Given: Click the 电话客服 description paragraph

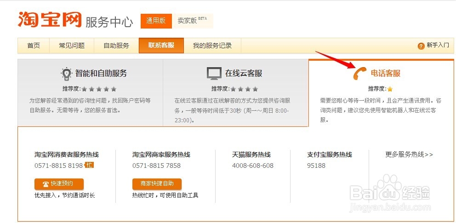Looking at the screenshot, I should pyautogui.click(x=381, y=110).
